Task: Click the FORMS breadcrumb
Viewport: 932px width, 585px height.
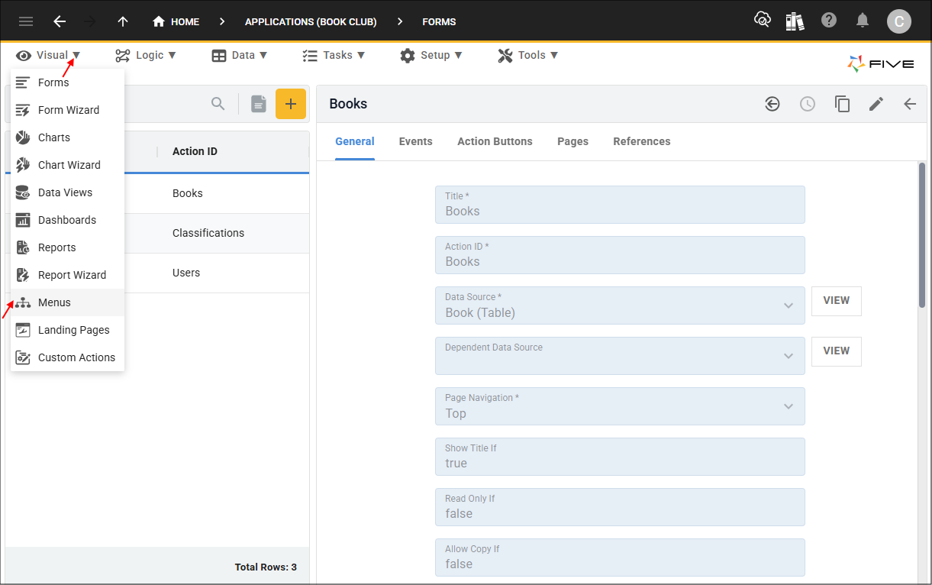Action: point(439,21)
